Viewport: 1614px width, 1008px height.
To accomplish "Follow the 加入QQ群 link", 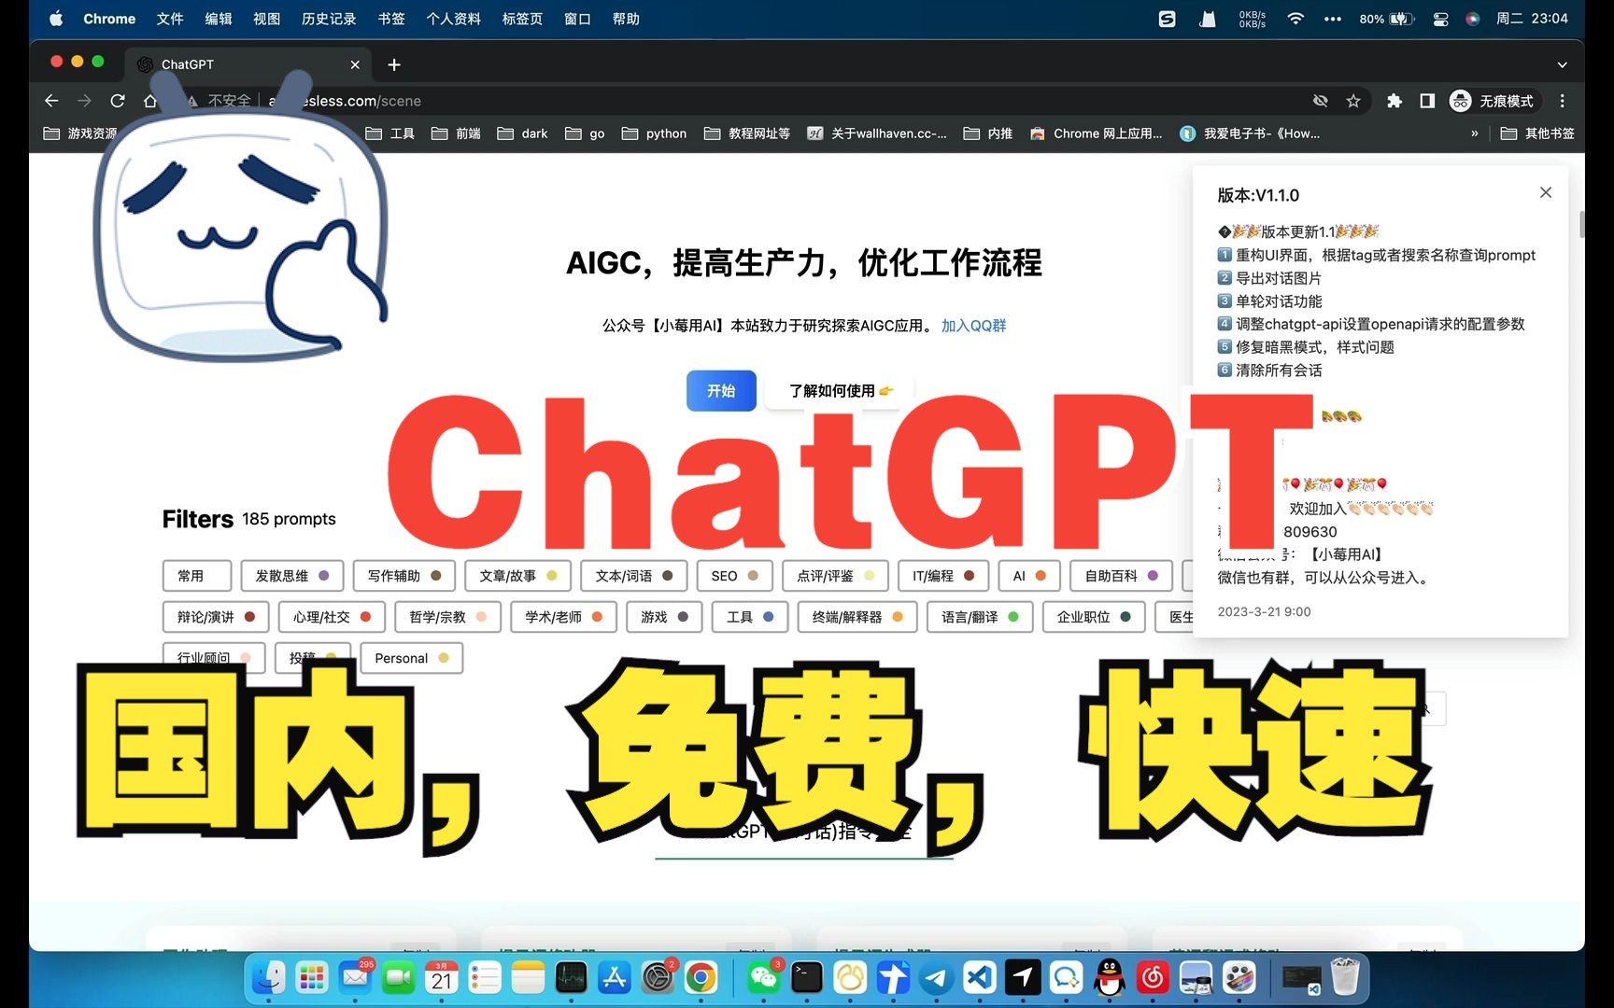I will (x=972, y=326).
